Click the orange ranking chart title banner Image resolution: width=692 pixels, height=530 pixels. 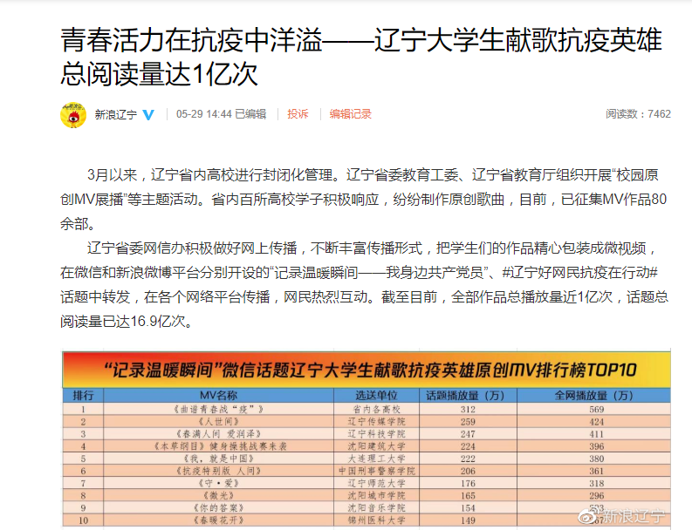click(365, 368)
